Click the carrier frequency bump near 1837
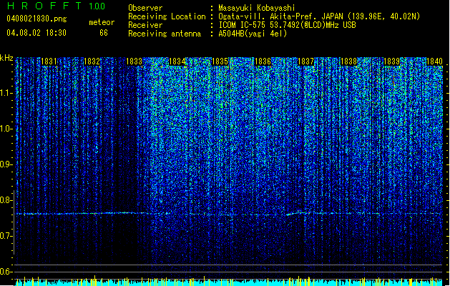Screen dimensions: 450x286 click(297, 213)
